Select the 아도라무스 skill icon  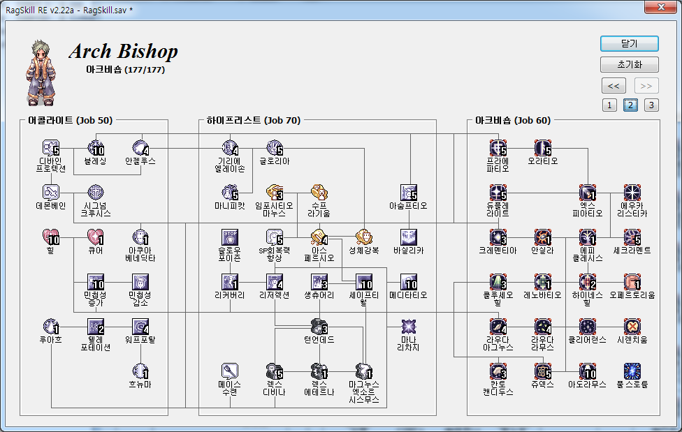point(588,371)
